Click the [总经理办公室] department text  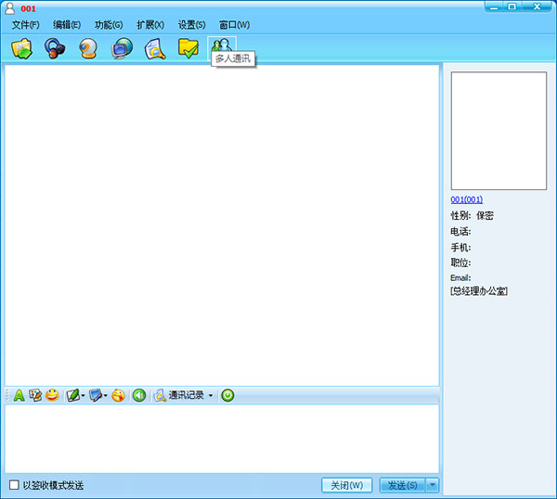[479, 291]
